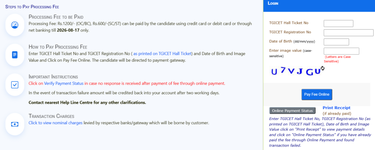Open the as printed on TGICET Hall Ticket link
The width and height of the screenshot is (375, 150).
coord(163,54)
